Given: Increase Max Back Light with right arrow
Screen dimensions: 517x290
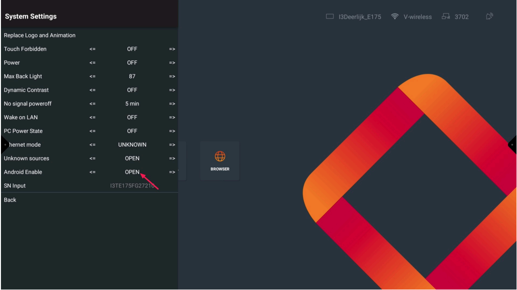Looking at the screenshot, I should coord(172,76).
